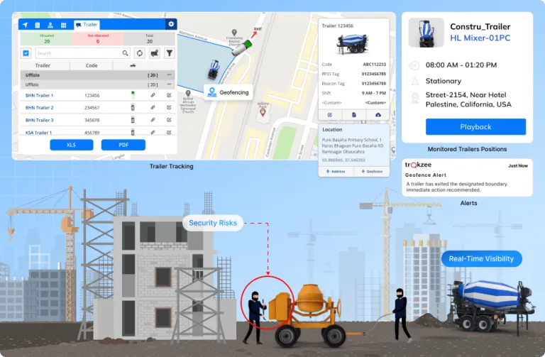Export the list with XLS button
545x357 pixels.
(x=71, y=145)
